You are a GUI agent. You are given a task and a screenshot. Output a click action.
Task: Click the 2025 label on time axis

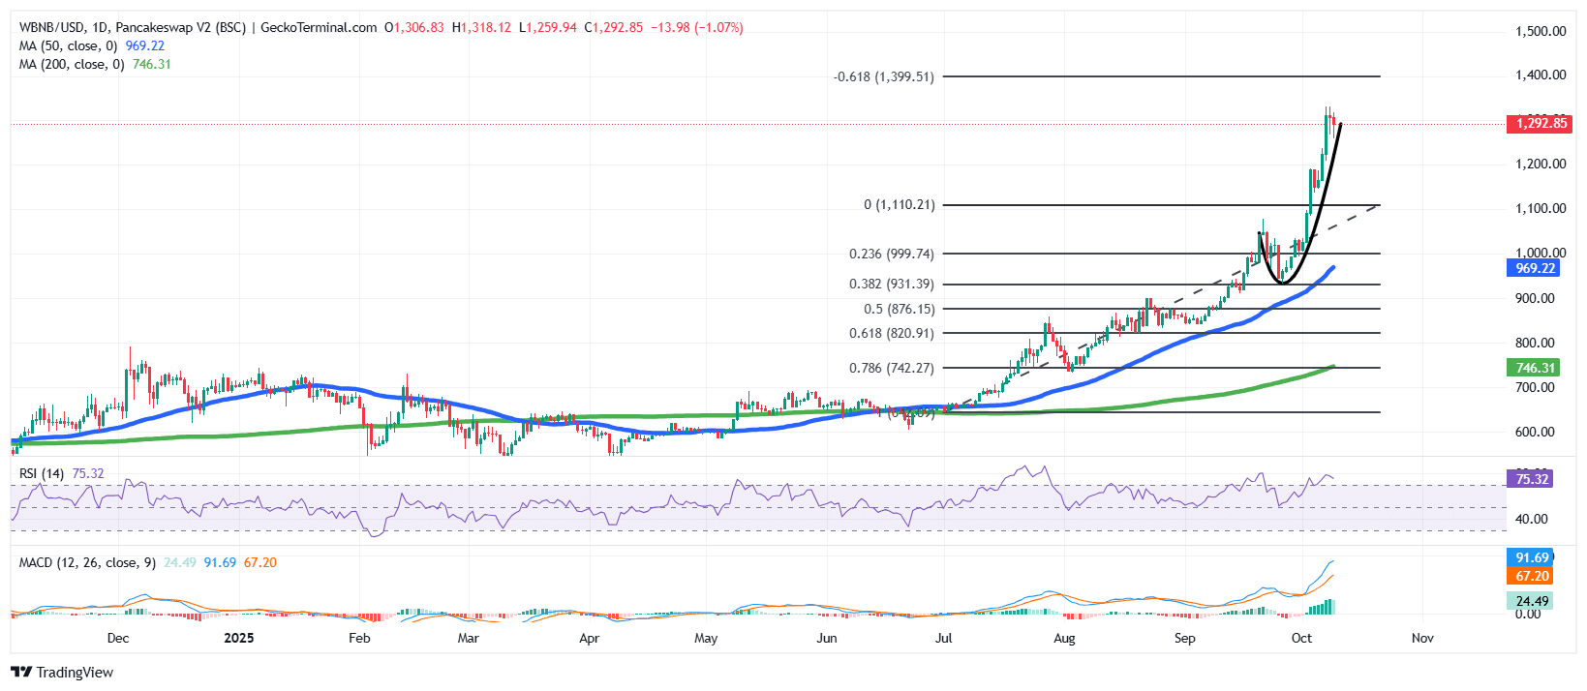(238, 639)
